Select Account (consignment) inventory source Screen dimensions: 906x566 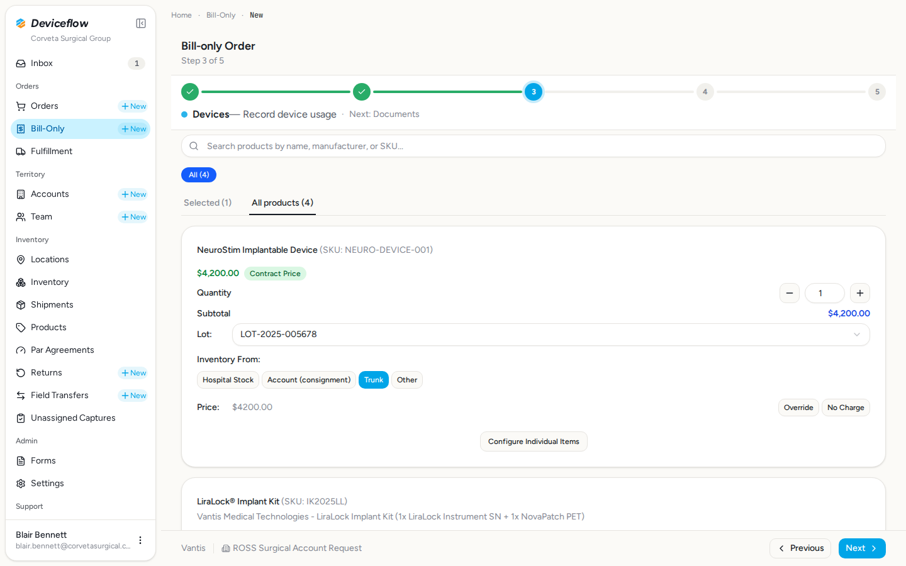(x=309, y=380)
